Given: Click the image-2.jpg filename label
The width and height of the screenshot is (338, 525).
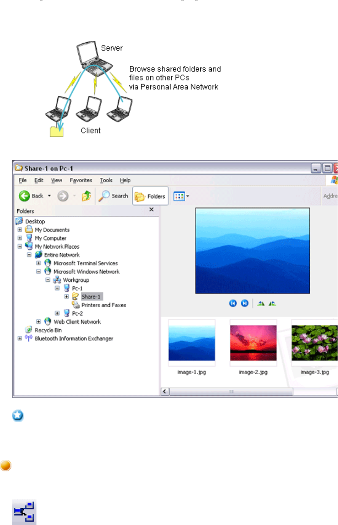Looking at the screenshot, I should [253, 372].
